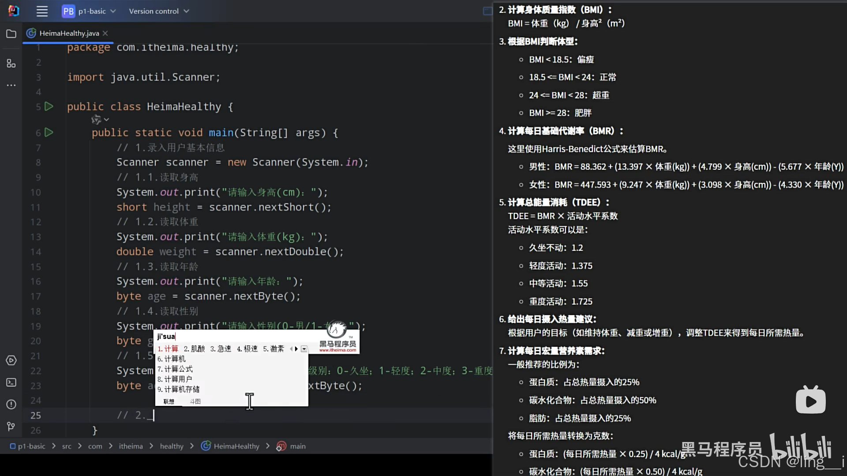The image size is (847, 476).
Task: Select the HeimaHealthy.java editor tab
Action: point(68,33)
